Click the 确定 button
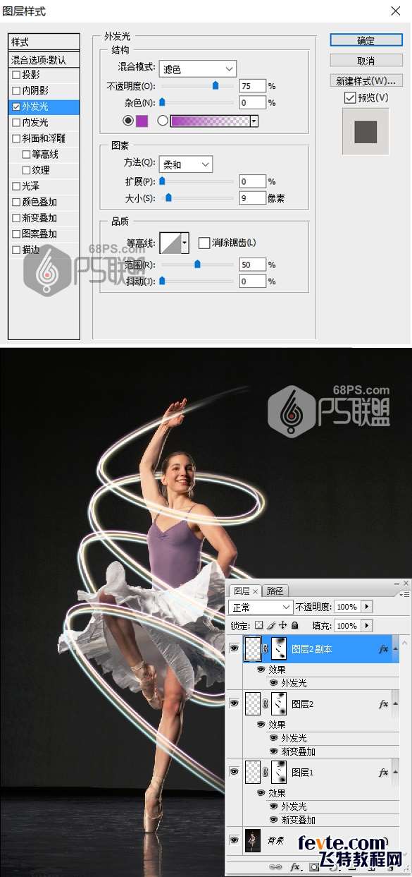 [x=366, y=40]
